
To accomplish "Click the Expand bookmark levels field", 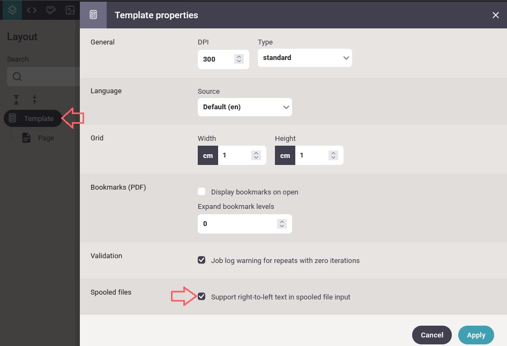I will click(x=245, y=223).
